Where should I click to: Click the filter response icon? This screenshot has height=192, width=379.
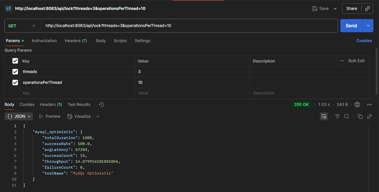point(337,116)
